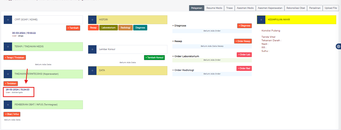
Task: Show Laboratorium history
Action: (x=109, y=28)
